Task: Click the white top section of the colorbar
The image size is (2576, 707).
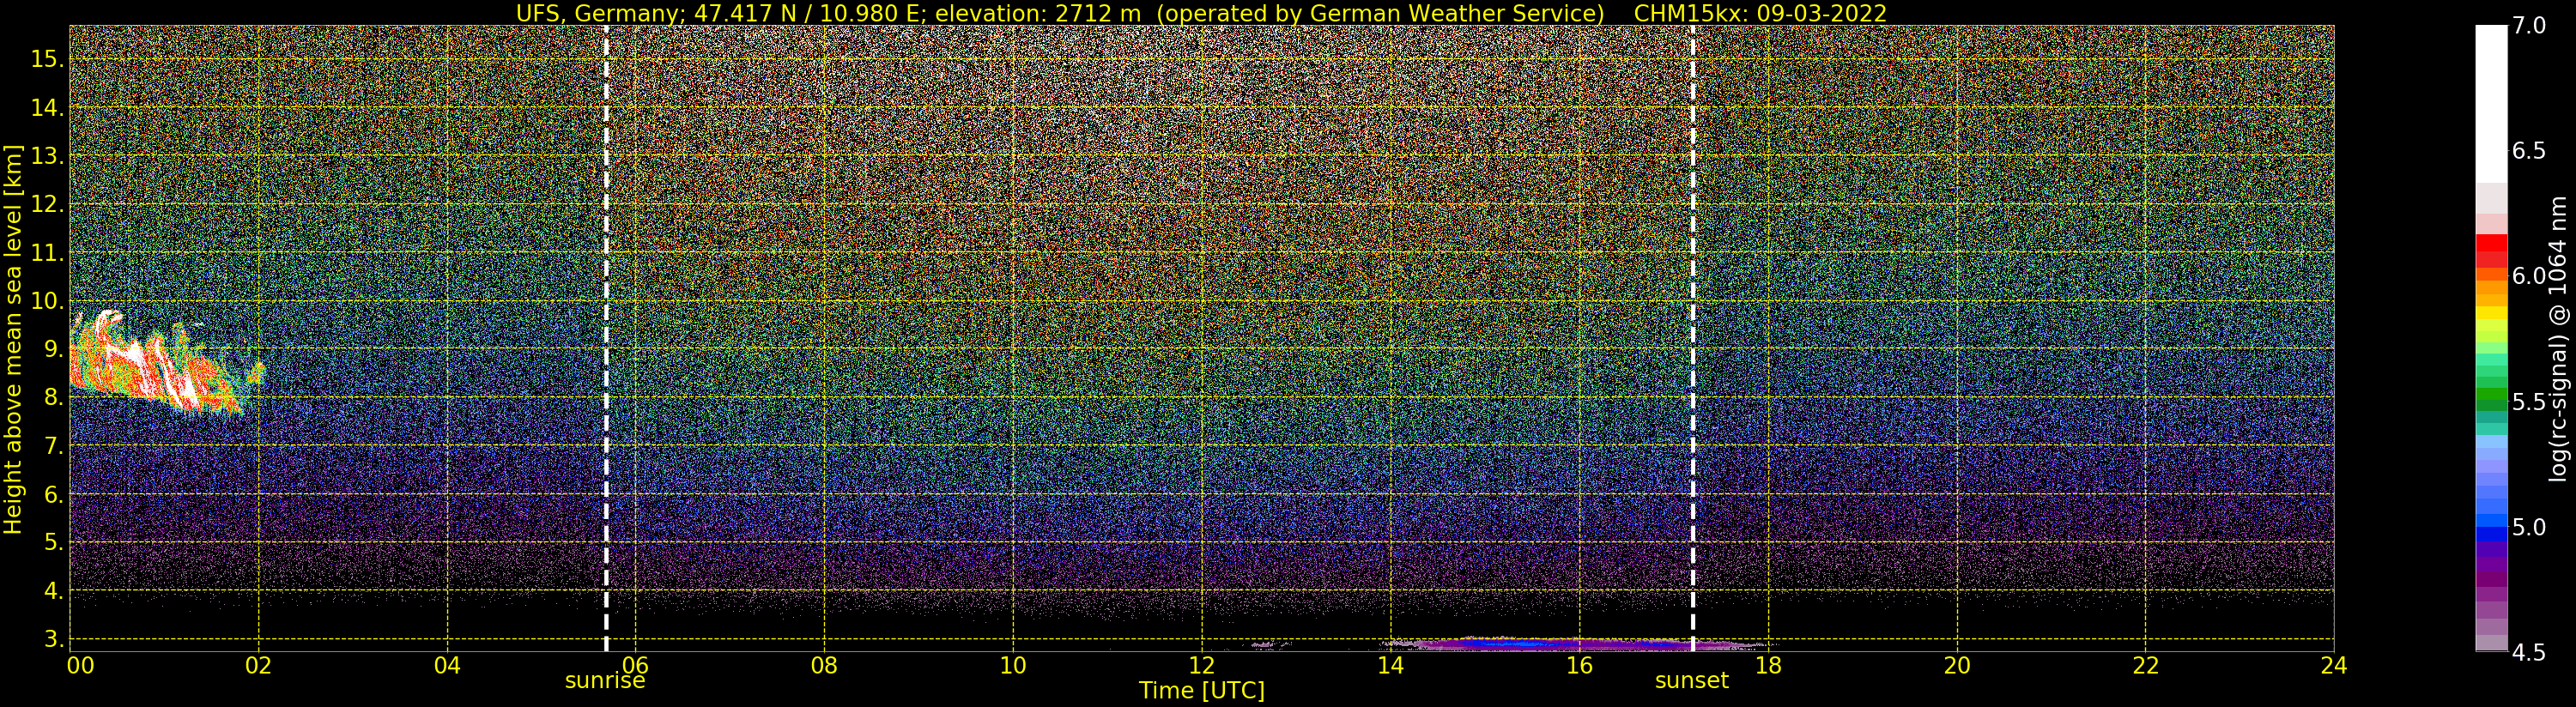Action: pos(2491,104)
